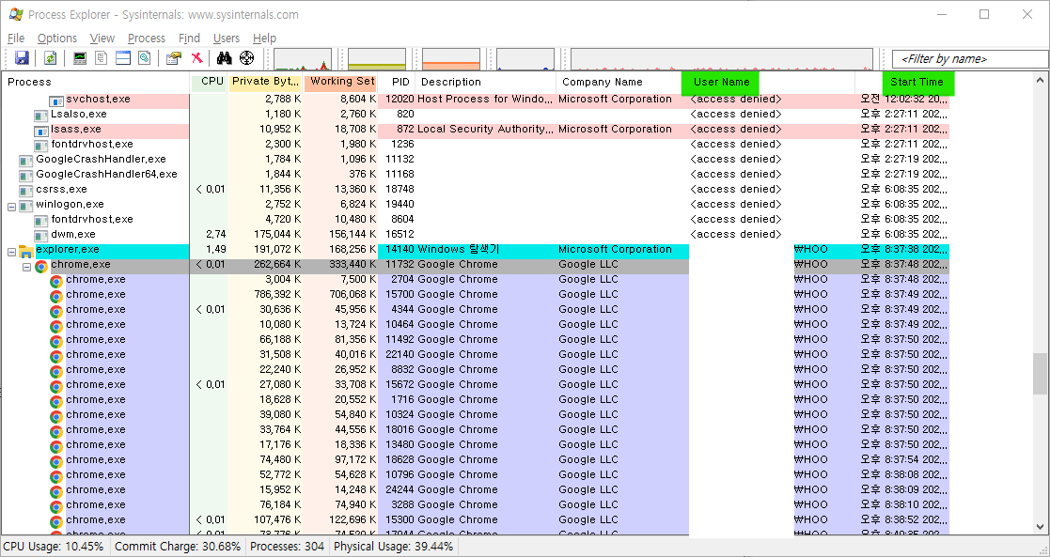The height and width of the screenshot is (557, 1050).
Task: Sort by Company Name column header
Action: [x=619, y=83]
